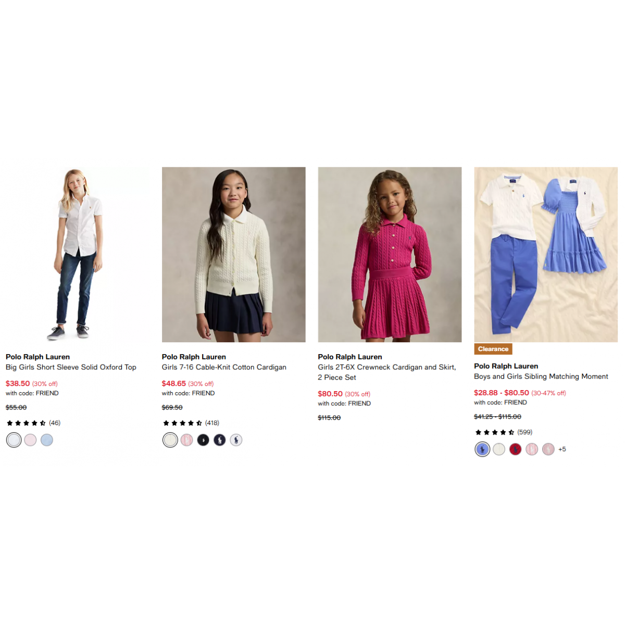Open Boys and Girls Sibling Matching Moment link
The width and height of the screenshot is (625, 625).
541,377
